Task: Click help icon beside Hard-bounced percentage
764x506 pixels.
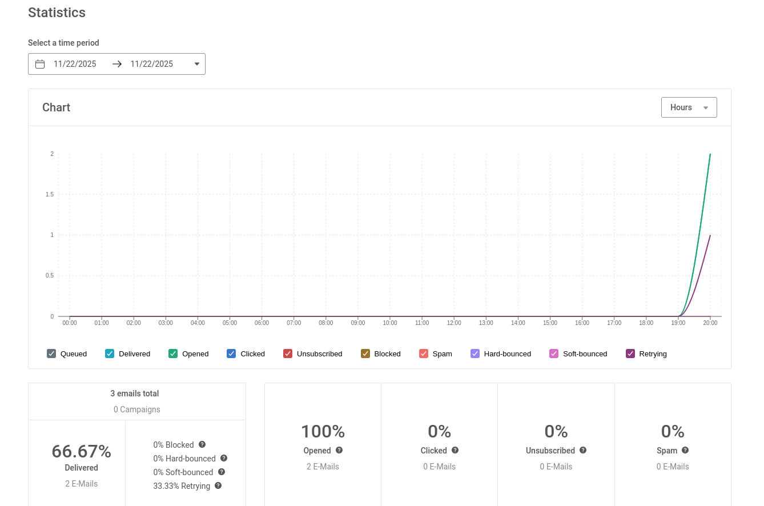Action: (x=224, y=458)
